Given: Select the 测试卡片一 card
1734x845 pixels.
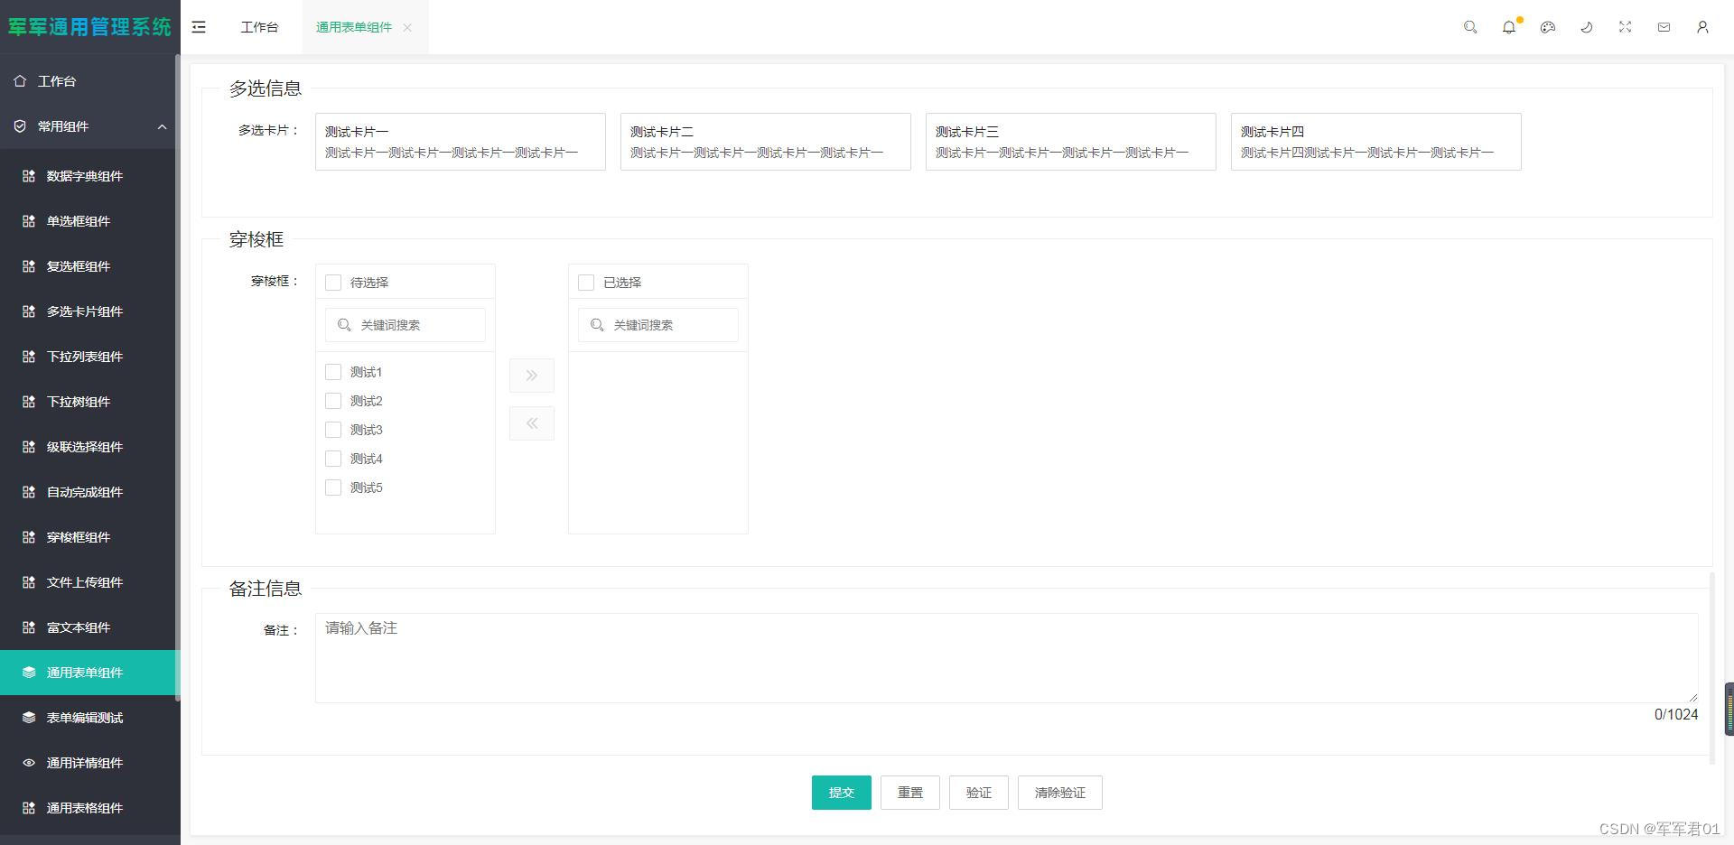Looking at the screenshot, I should pyautogui.click(x=461, y=142).
